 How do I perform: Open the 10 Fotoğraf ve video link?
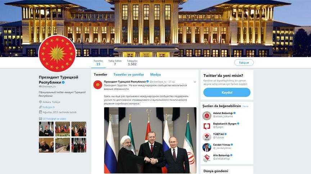tap(55, 119)
